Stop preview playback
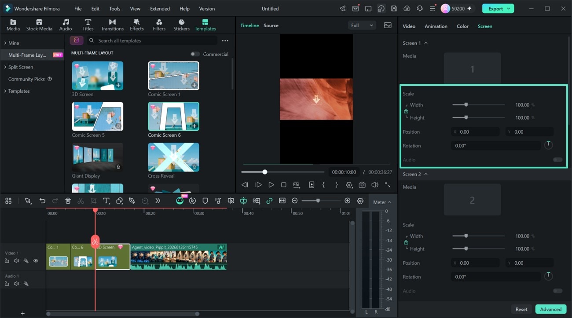 click(x=284, y=185)
